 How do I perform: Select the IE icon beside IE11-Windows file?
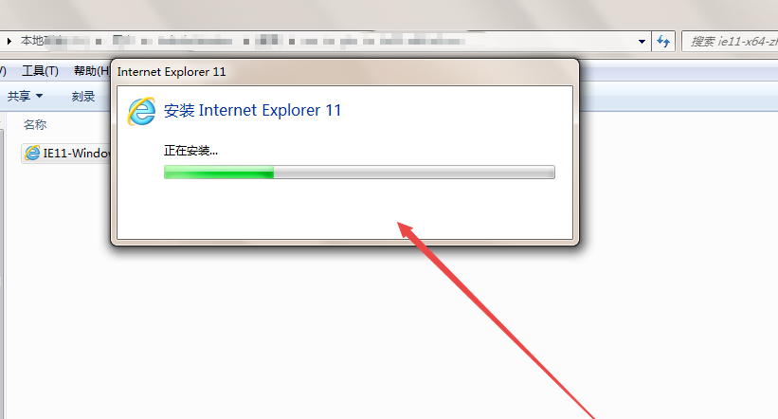[32, 153]
